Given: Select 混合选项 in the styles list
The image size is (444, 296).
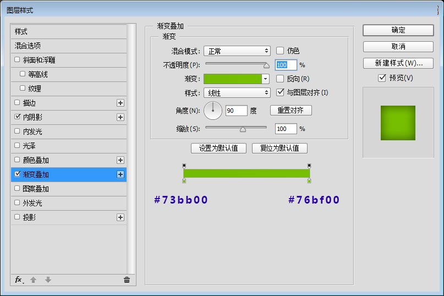Looking at the screenshot, I should (x=28, y=46).
